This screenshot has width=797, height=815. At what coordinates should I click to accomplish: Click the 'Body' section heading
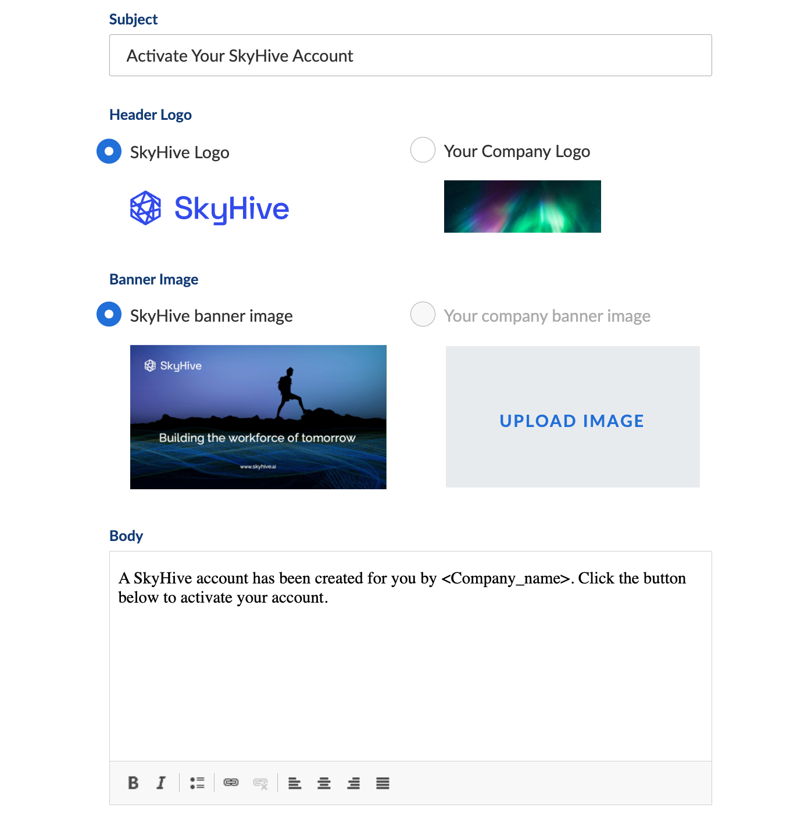tap(126, 536)
